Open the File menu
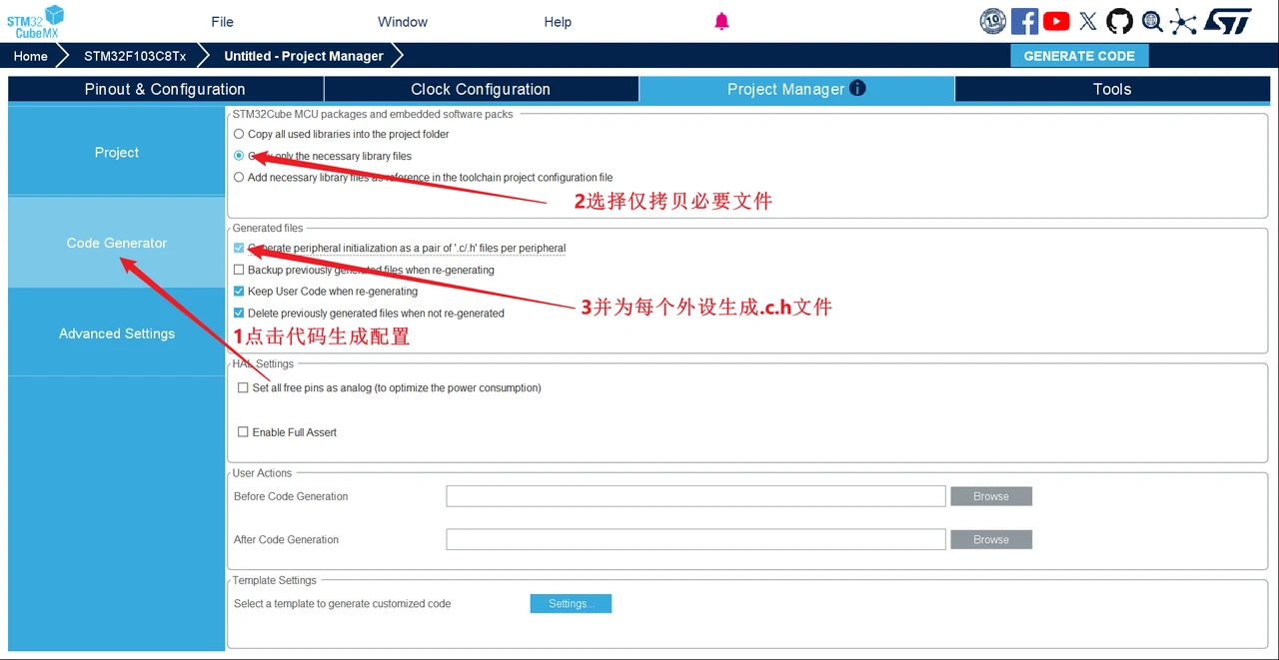This screenshot has height=660, width=1279. tap(222, 22)
